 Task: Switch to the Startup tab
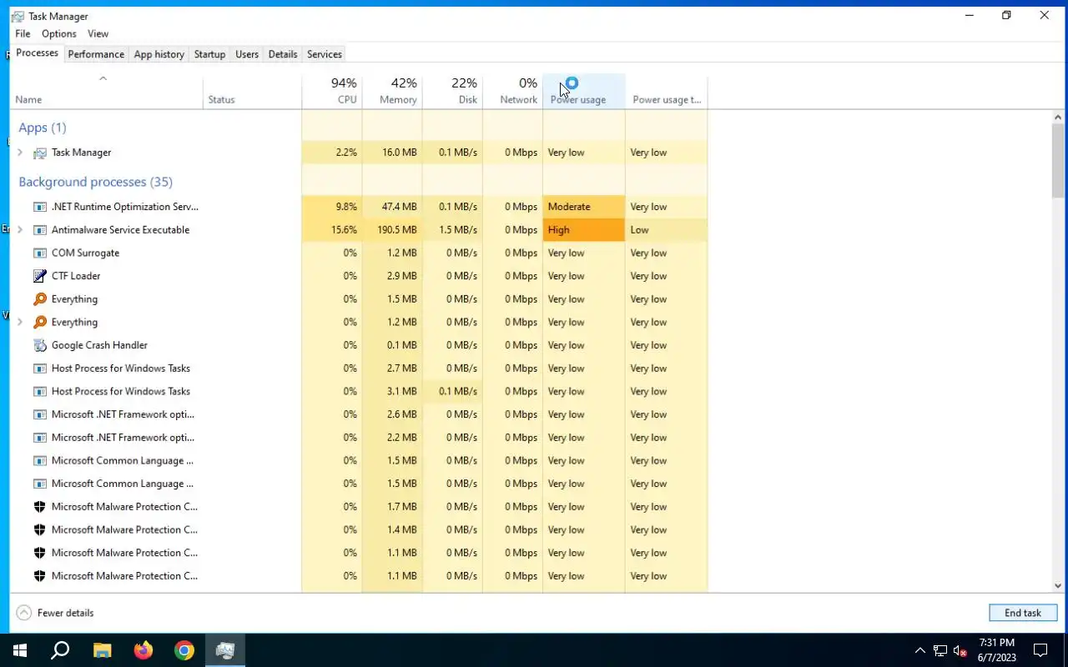[x=209, y=54]
